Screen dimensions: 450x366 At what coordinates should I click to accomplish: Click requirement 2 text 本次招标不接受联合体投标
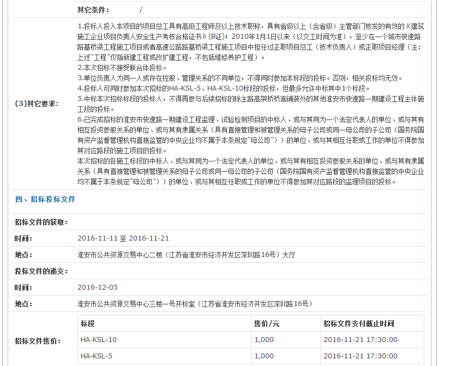pos(123,68)
